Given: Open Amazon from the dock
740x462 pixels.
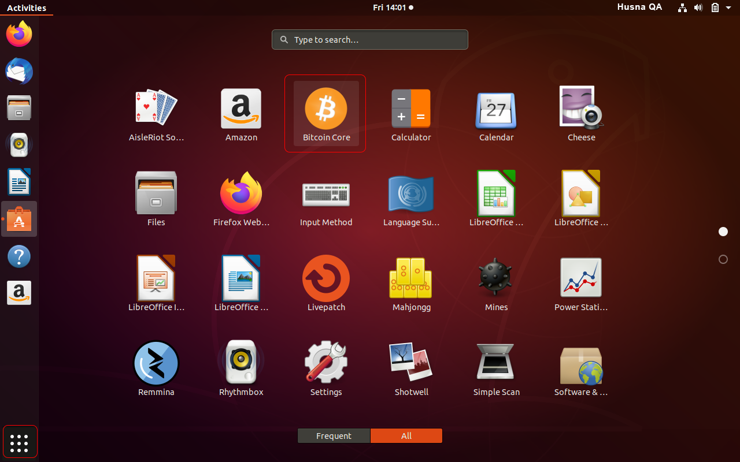Looking at the screenshot, I should (19, 293).
